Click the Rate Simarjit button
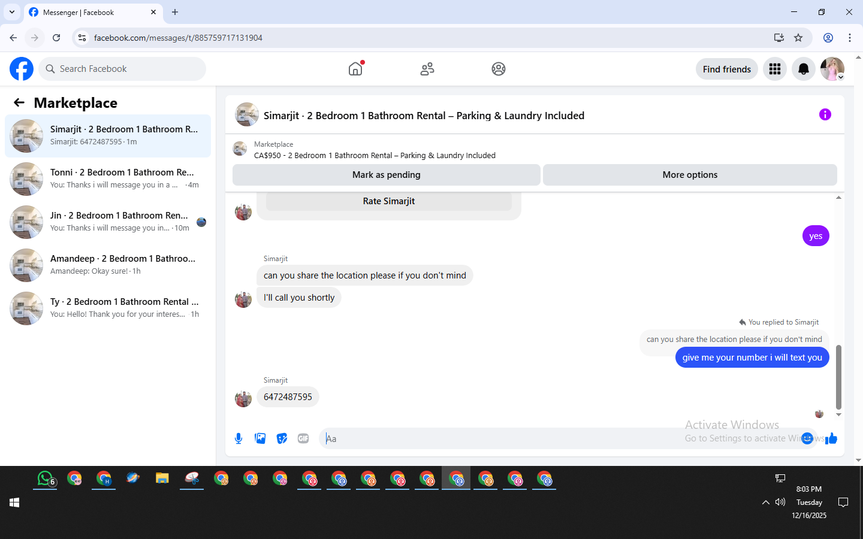 (389, 201)
